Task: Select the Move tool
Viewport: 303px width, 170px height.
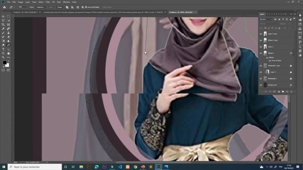Action: pyautogui.click(x=3, y=17)
